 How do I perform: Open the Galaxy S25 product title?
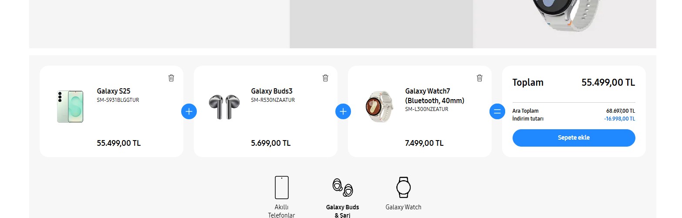click(113, 91)
